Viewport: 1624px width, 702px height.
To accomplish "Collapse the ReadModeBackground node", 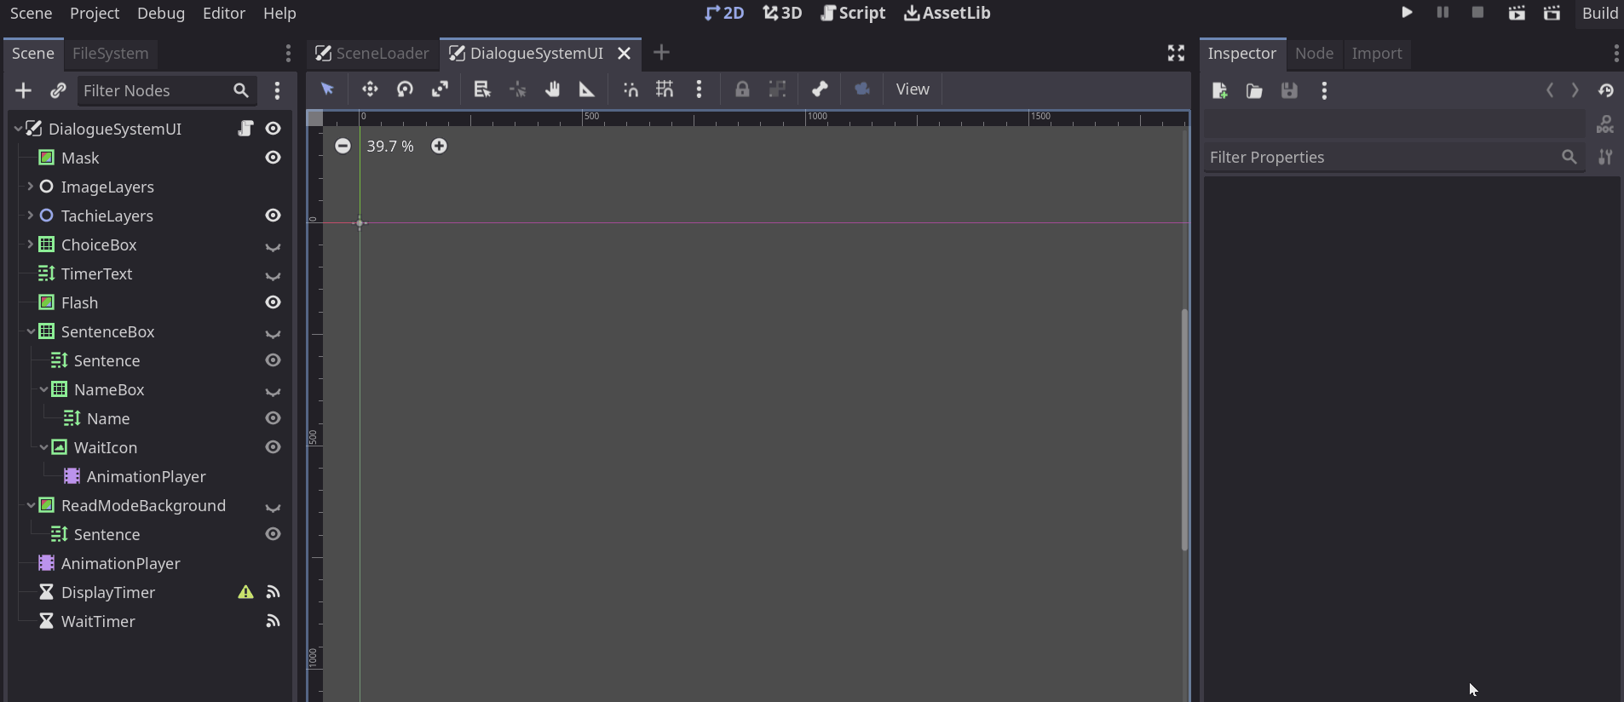I will (31, 505).
